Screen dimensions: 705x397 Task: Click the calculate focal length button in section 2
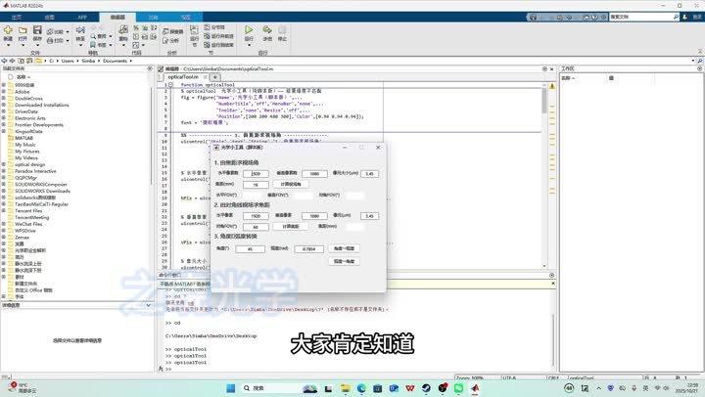[x=291, y=226]
